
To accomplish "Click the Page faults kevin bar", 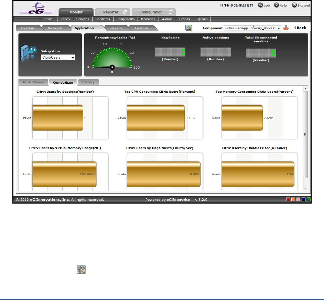I will pyautogui.click(x=164, y=174).
